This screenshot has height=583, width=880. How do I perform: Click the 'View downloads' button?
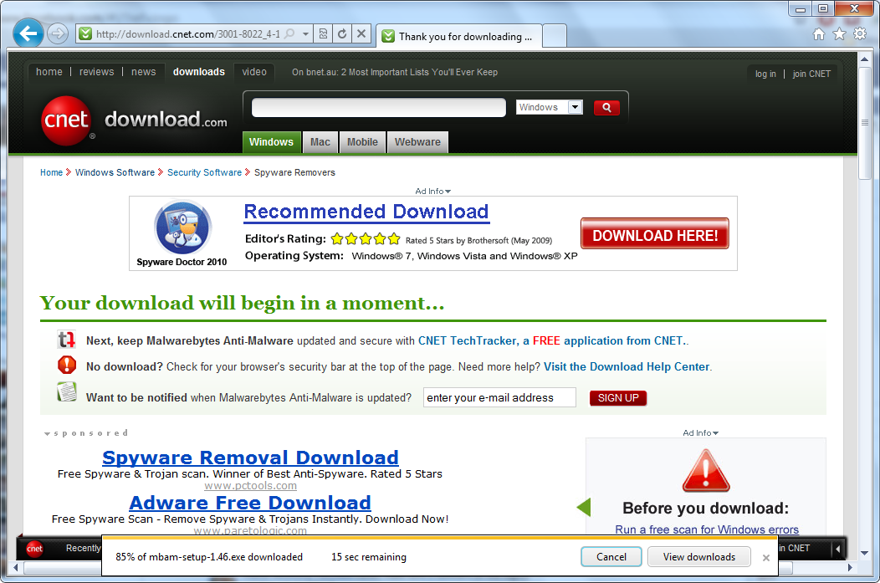pos(698,556)
